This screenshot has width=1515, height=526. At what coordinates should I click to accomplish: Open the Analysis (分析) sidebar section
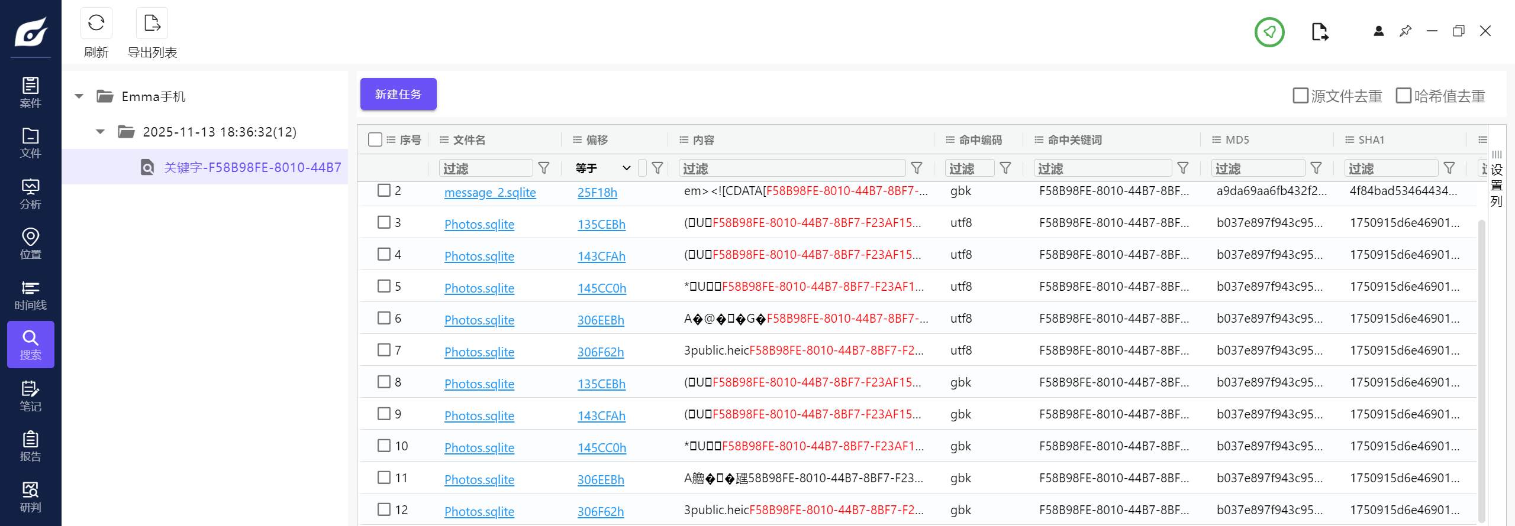pos(30,194)
